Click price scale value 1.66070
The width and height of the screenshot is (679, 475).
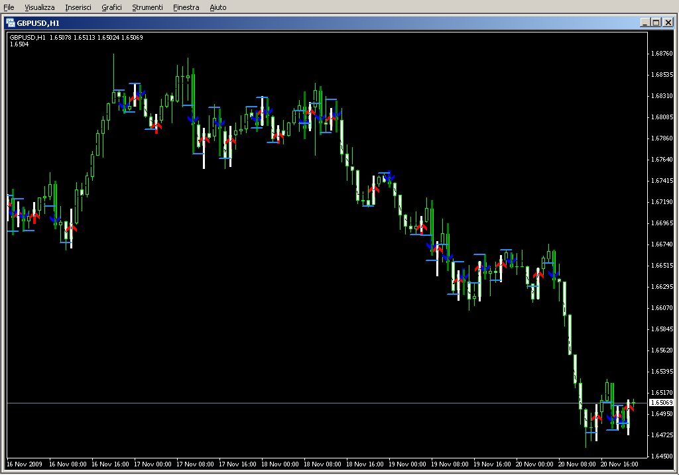click(x=662, y=307)
